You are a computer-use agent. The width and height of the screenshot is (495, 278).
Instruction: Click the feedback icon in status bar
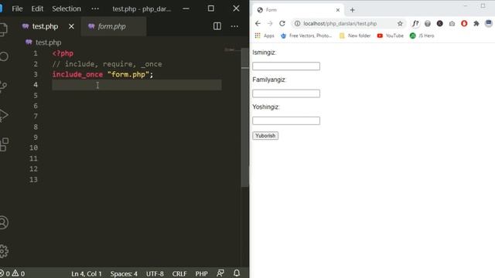220,273
